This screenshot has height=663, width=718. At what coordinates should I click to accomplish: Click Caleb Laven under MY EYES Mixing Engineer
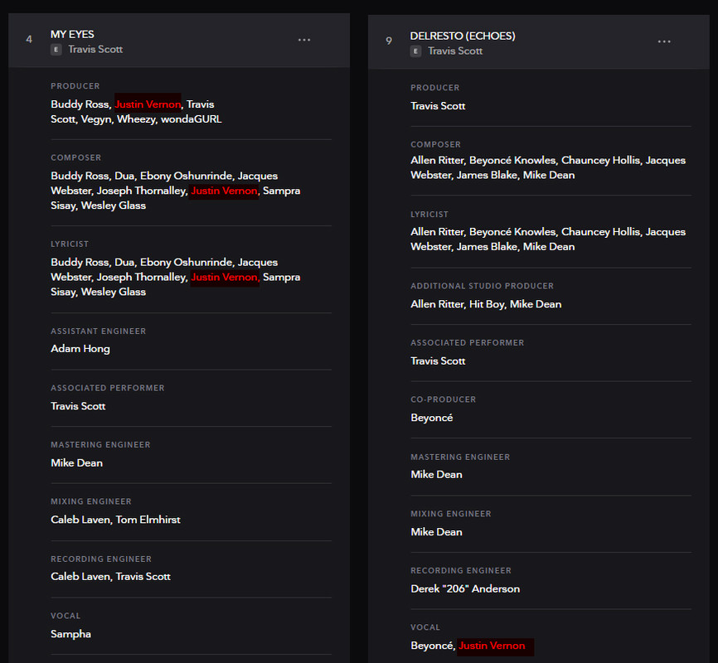click(80, 520)
